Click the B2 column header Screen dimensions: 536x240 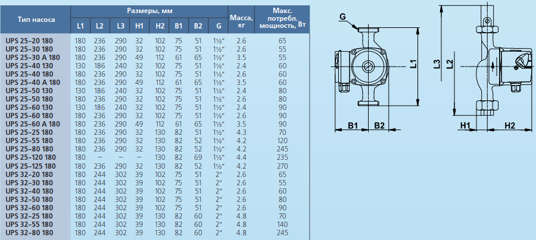(x=198, y=26)
